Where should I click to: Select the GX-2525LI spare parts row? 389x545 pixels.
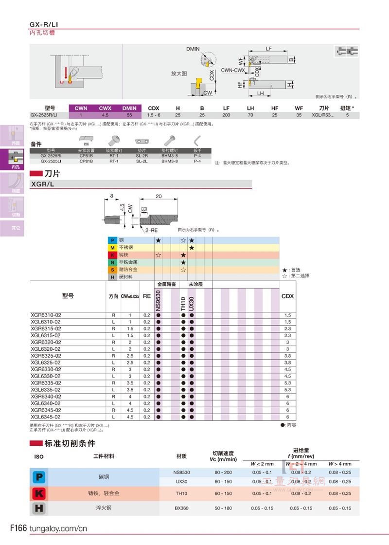pos(120,161)
